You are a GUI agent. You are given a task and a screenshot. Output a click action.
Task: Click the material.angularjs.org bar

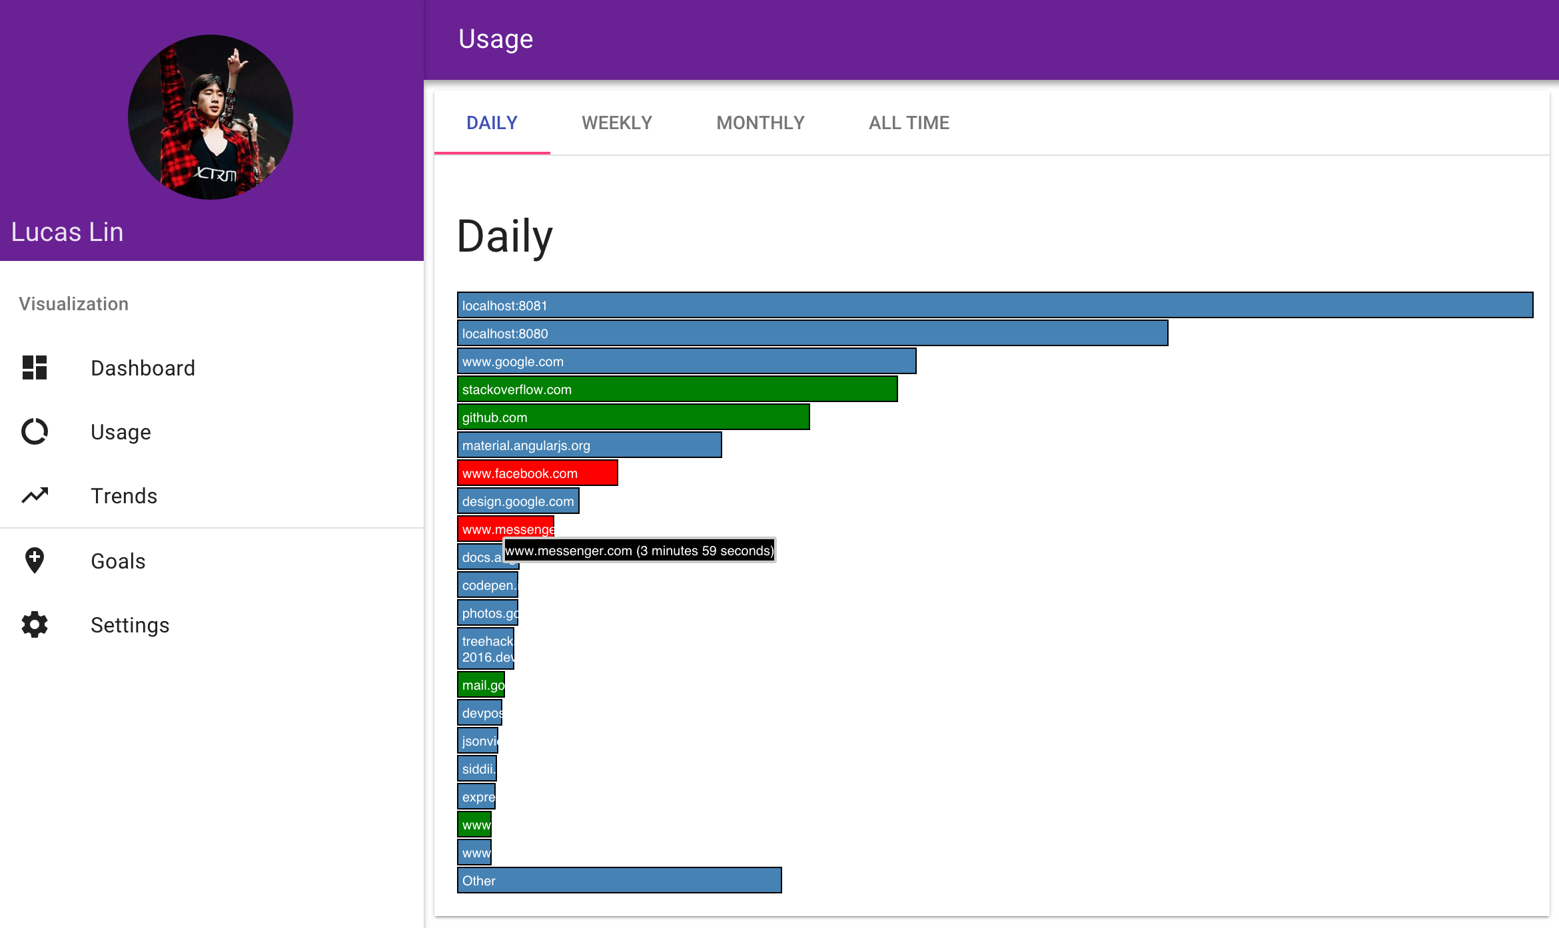coord(589,445)
